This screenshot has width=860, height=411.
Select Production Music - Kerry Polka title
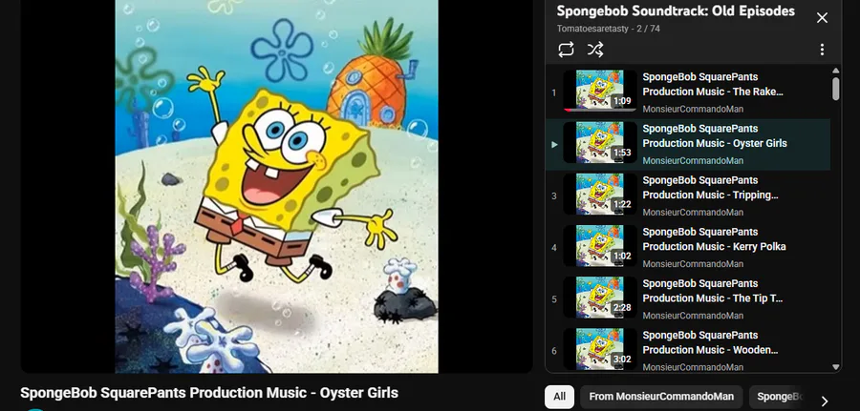click(x=714, y=239)
